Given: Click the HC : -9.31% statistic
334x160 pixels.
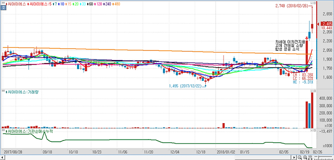Looking at the screenshot, I should click(x=303, y=82).
